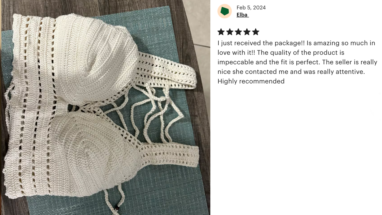This screenshot has width=382, height=215.
Task: Open the crochet top review photo
Action: 105,107
